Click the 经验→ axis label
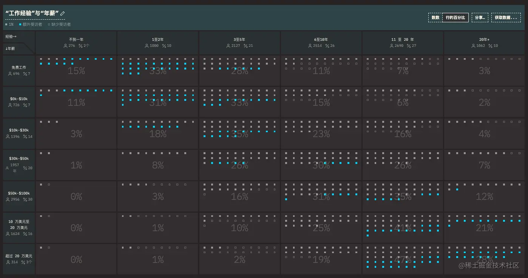This screenshot has height=278, width=528. point(11,37)
